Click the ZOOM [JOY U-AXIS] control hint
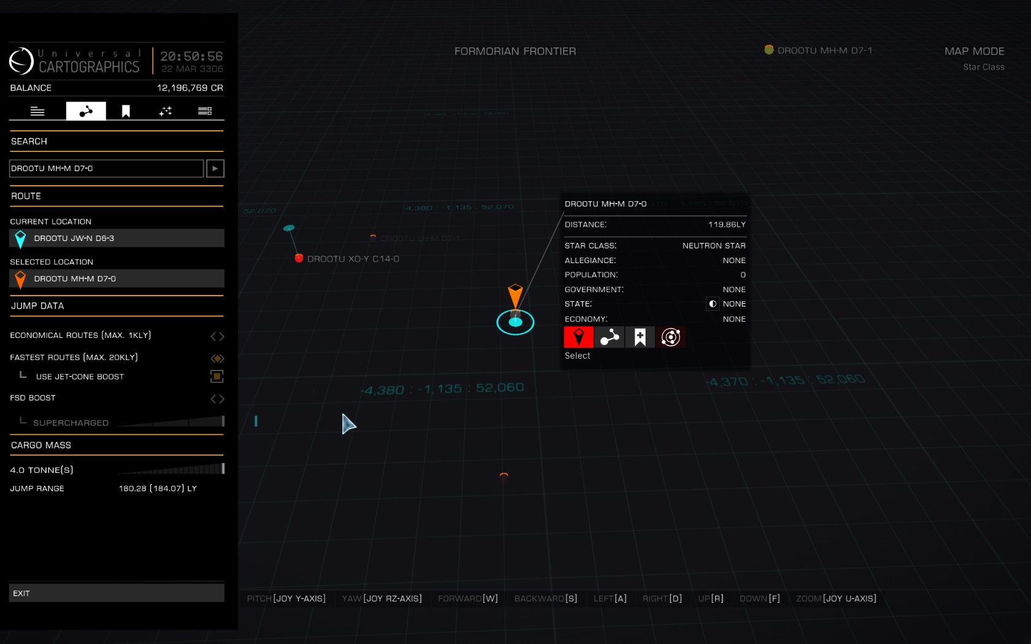The height and width of the screenshot is (644, 1031). click(836, 598)
